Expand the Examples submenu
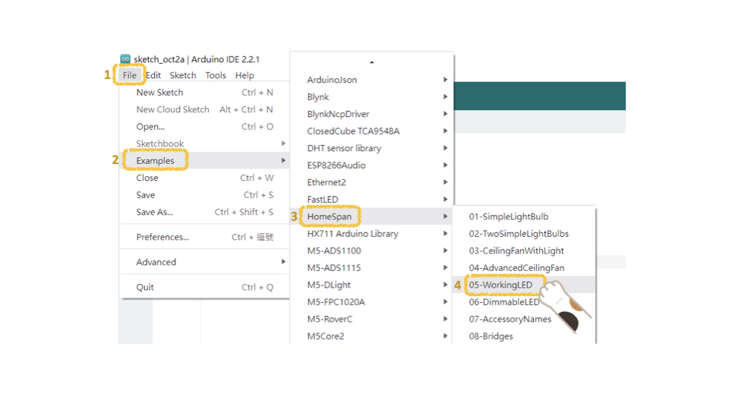The height and width of the screenshot is (410, 729). [x=155, y=161]
